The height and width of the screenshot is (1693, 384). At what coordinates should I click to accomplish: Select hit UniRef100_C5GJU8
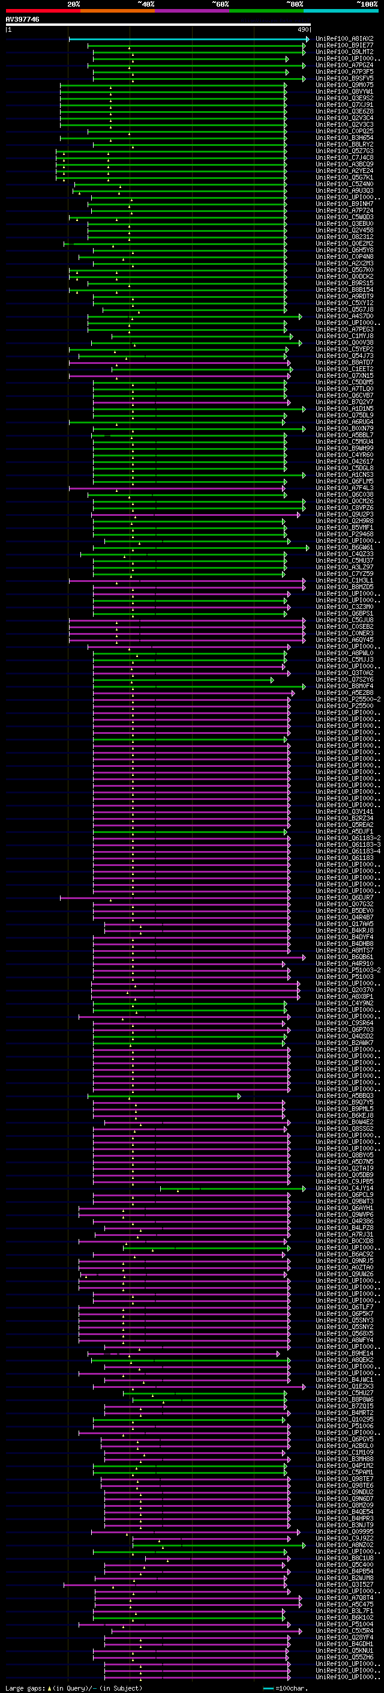pos(344,620)
